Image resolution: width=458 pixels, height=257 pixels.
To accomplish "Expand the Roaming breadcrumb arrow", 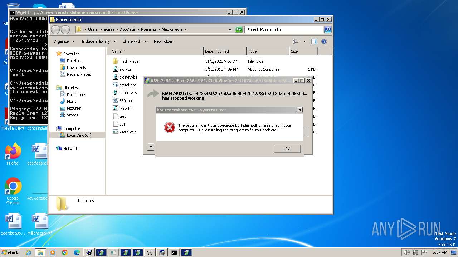I will coord(159,30).
